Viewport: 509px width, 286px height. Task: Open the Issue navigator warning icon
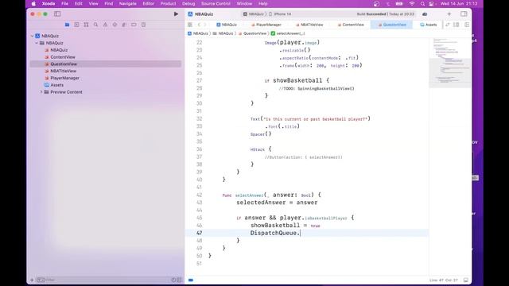(105, 25)
